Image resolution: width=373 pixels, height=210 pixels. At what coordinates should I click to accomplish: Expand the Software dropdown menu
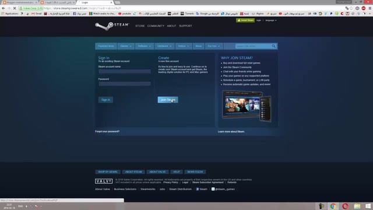coord(144,46)
